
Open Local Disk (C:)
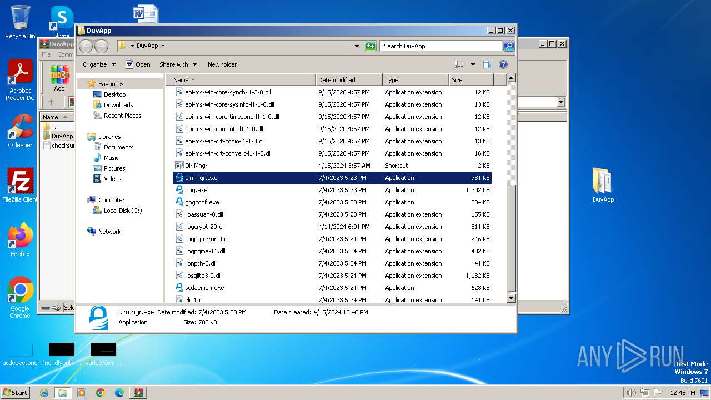122,211
